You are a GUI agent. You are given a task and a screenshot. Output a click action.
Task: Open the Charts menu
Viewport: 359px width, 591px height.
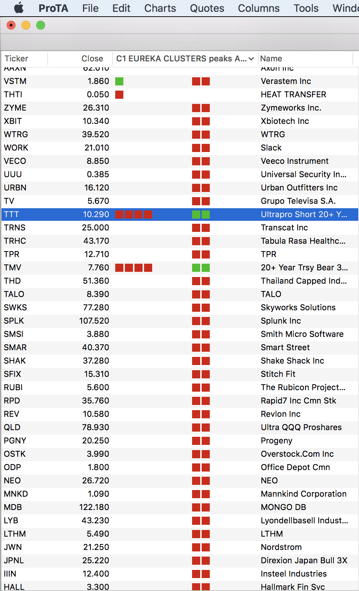tap(160, 8)
